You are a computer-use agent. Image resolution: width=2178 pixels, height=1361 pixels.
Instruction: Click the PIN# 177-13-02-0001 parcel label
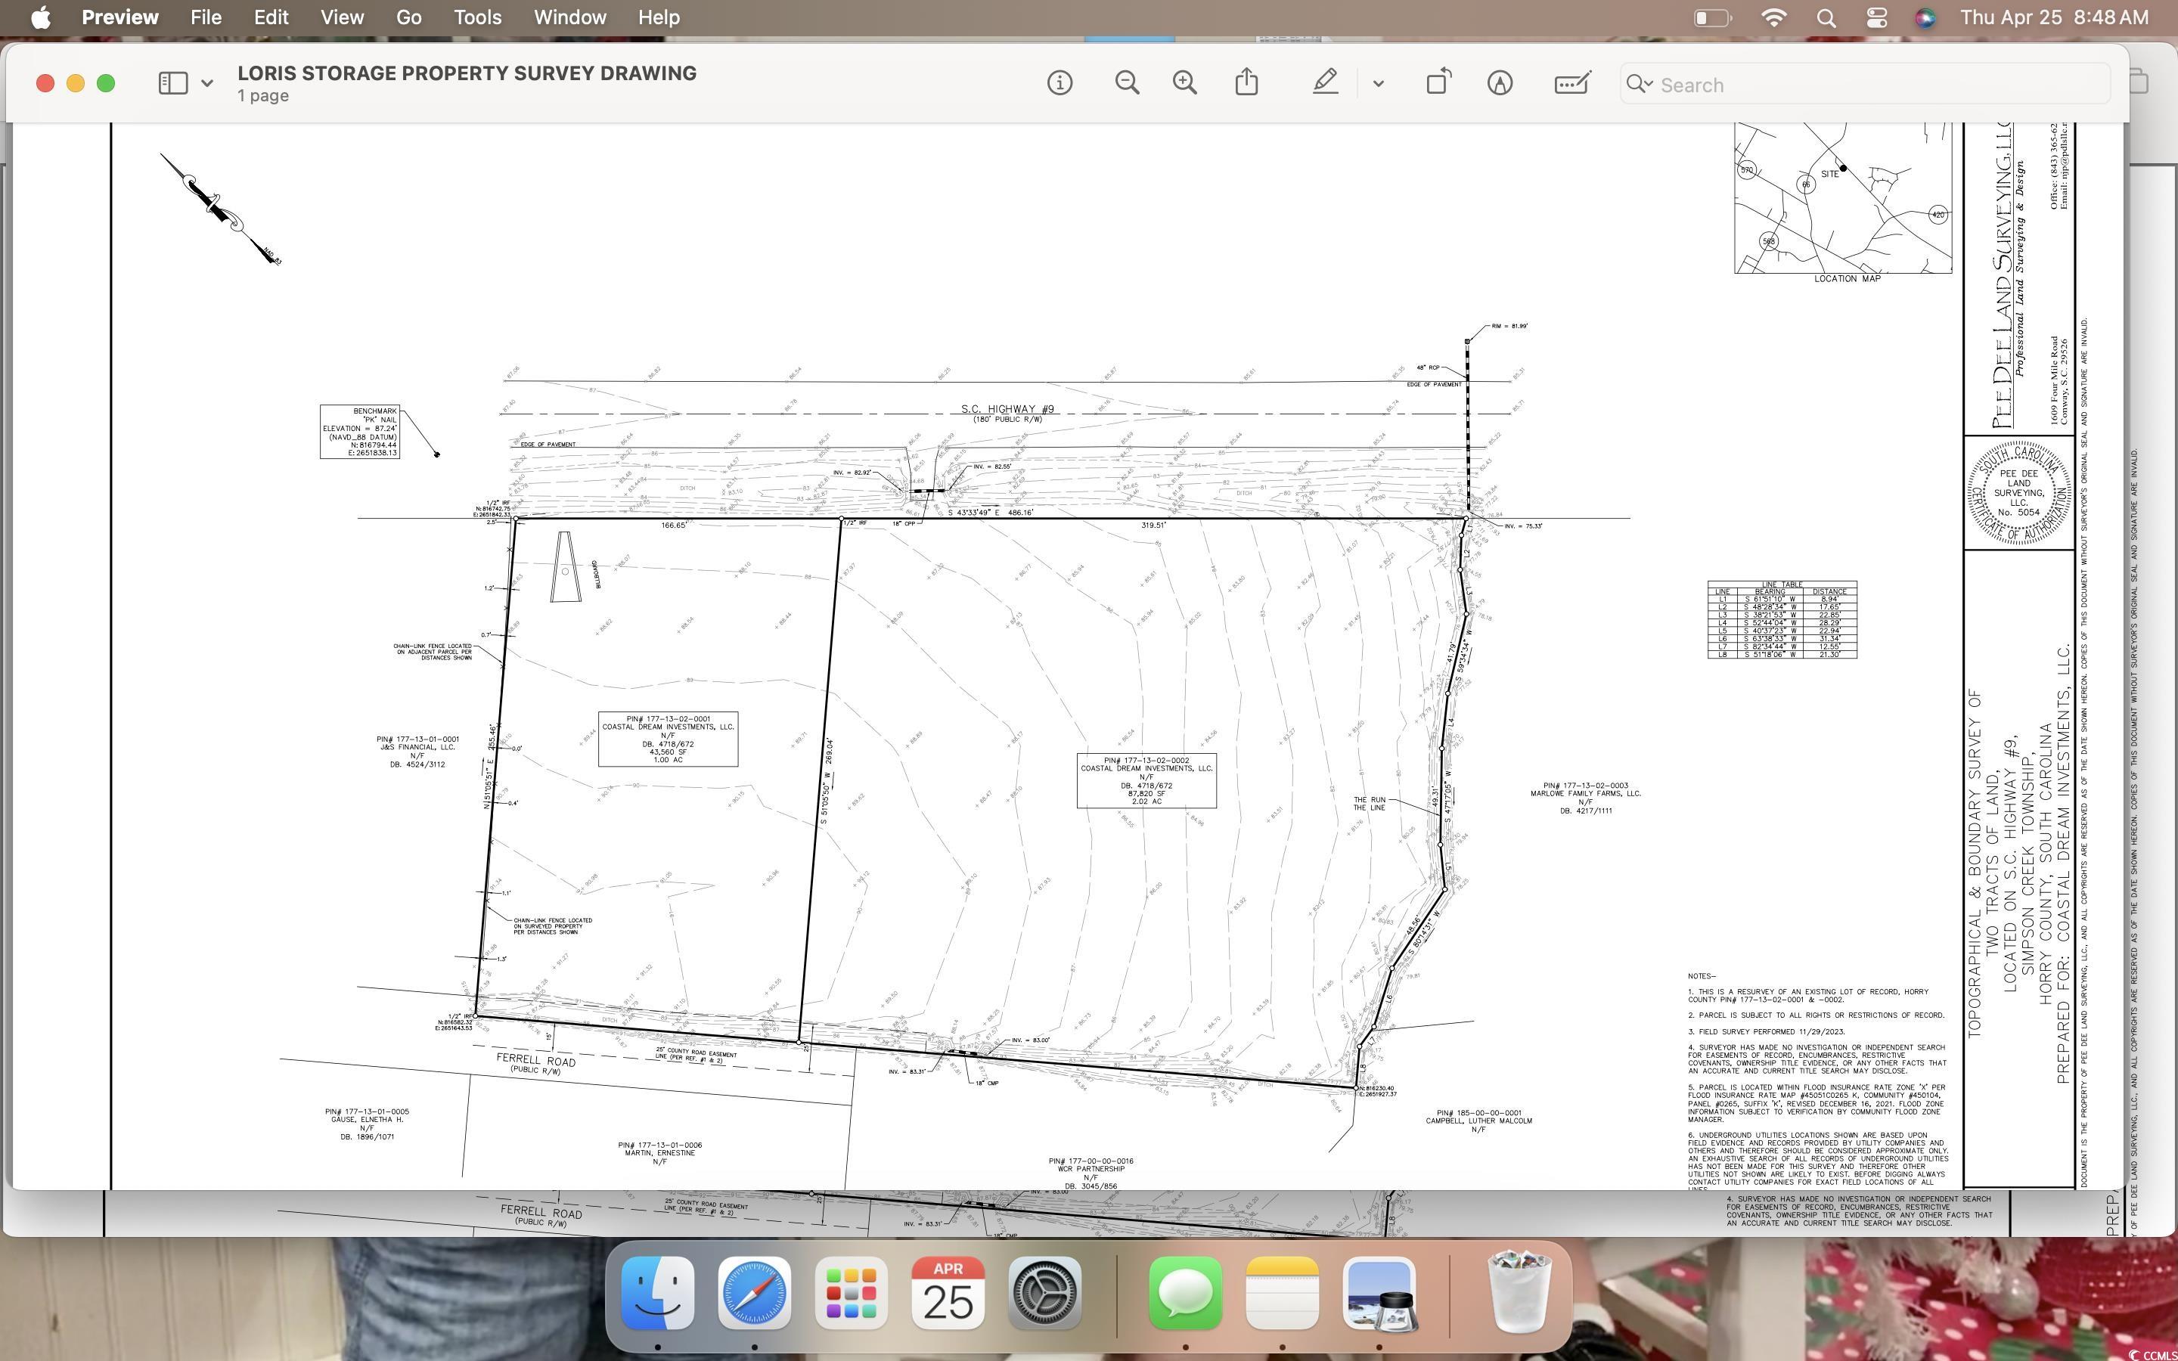(668, 739)
